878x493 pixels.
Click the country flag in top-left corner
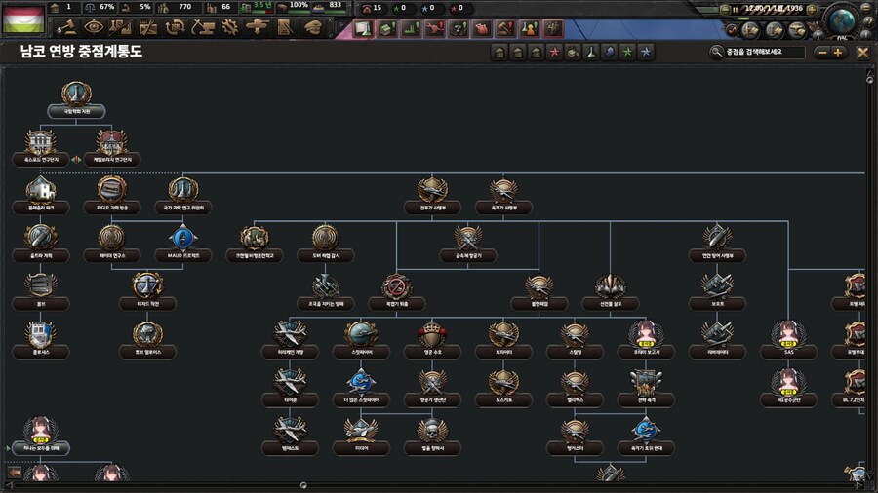tap(21, 19)
